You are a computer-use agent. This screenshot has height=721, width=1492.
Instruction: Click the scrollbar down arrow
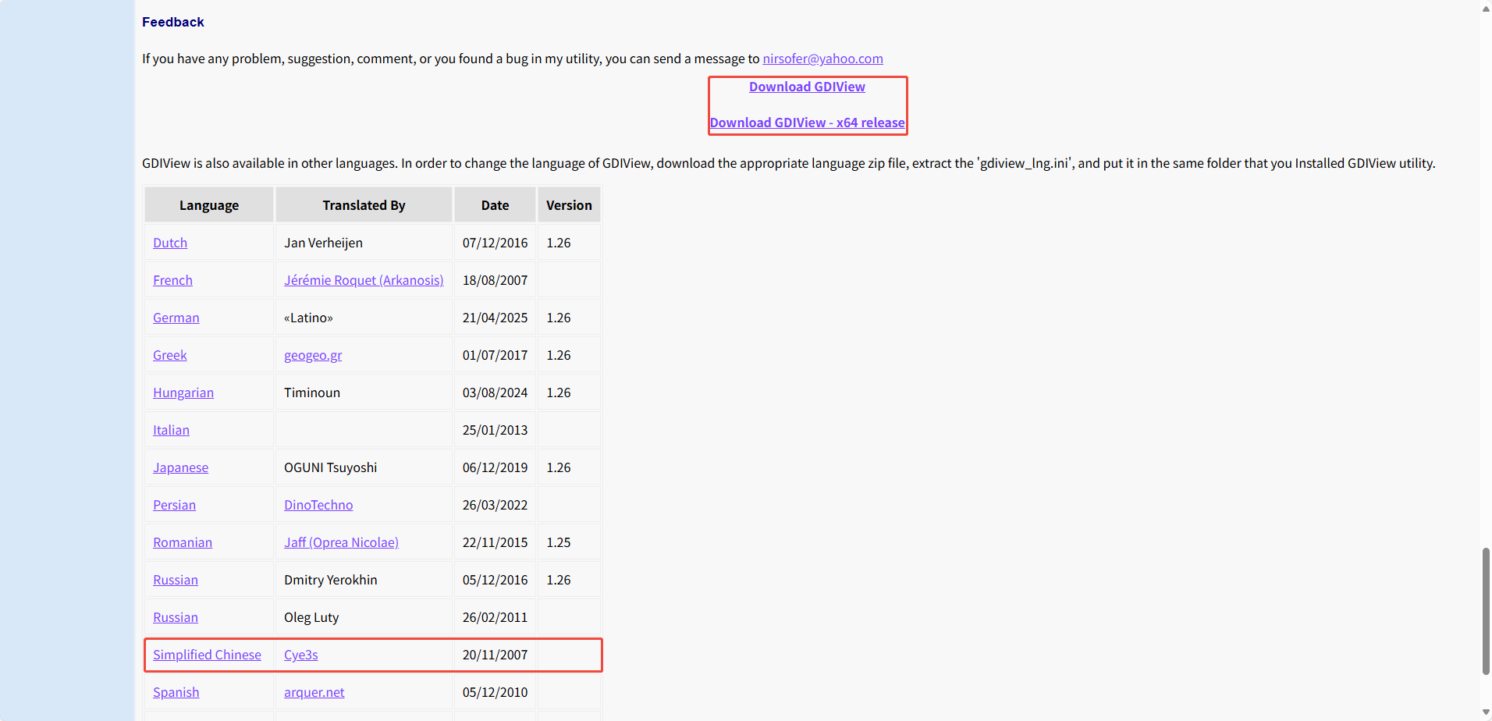click(x=1486, y=712)
